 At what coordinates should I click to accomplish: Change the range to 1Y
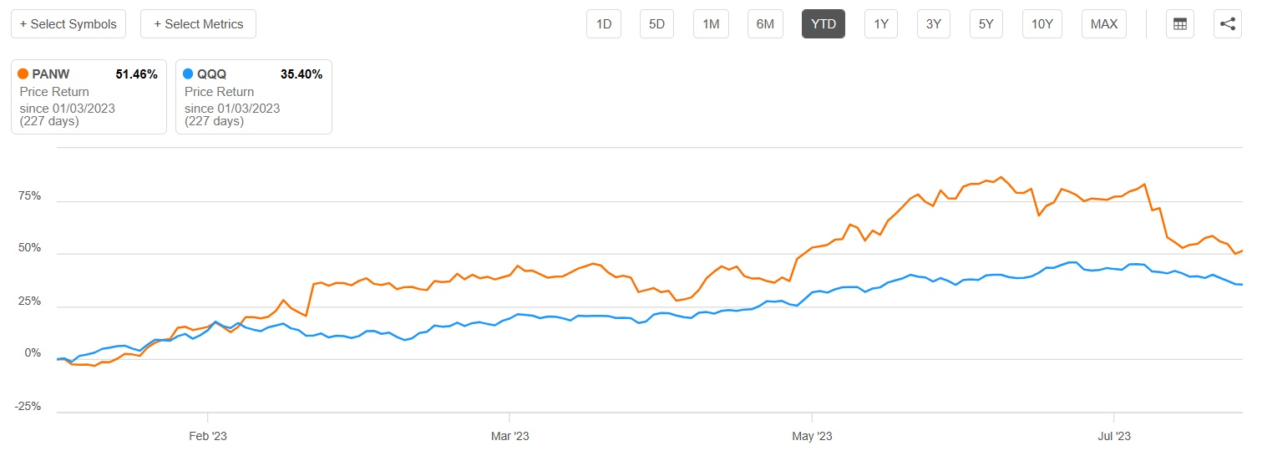pyautogui.click(x=881, y=24)
